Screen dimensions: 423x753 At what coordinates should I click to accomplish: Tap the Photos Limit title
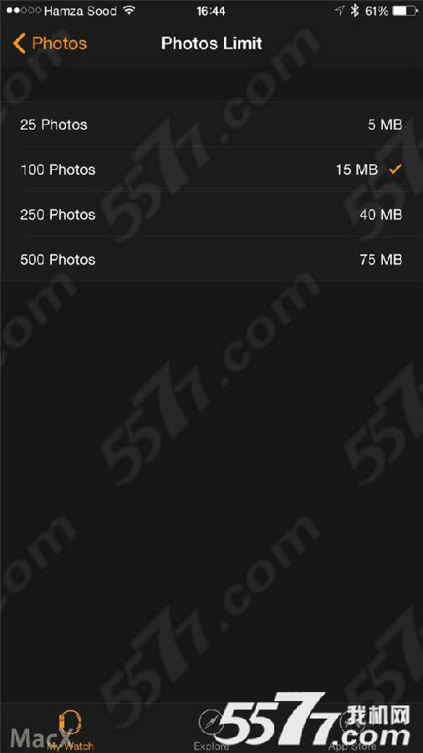pos(211,44)
